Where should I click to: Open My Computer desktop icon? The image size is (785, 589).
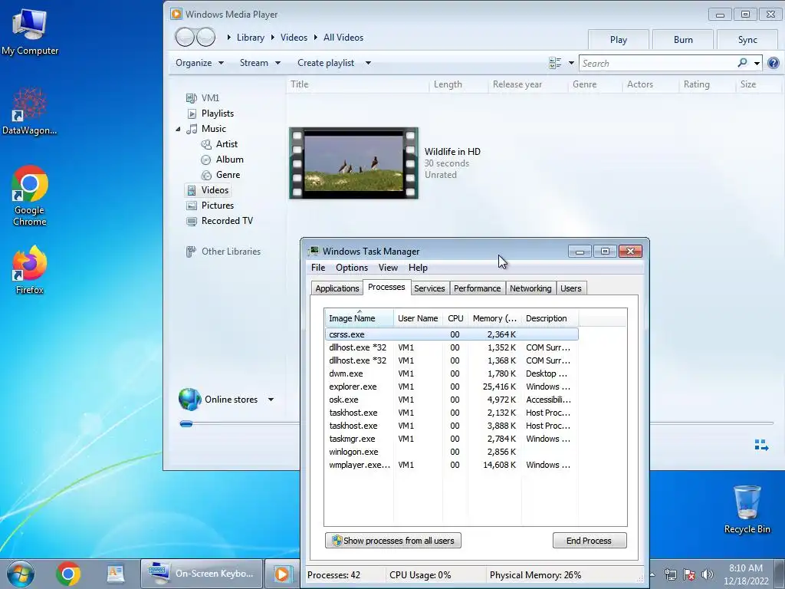click(x=30, y=31)
